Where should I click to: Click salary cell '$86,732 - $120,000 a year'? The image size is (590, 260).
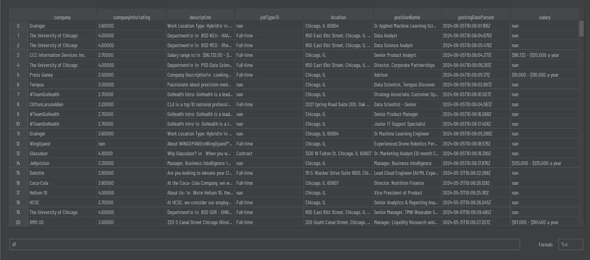click(545, 55)
